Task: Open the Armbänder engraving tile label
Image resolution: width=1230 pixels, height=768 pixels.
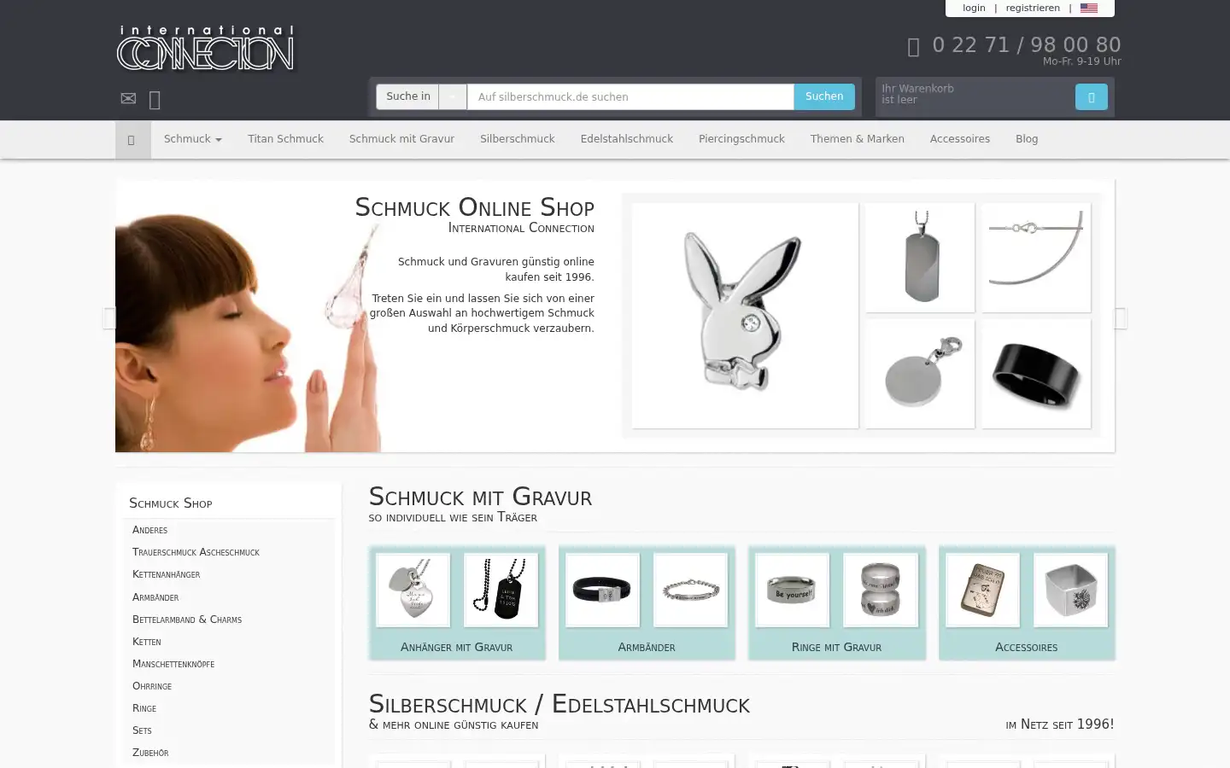Action: point(647,647)
